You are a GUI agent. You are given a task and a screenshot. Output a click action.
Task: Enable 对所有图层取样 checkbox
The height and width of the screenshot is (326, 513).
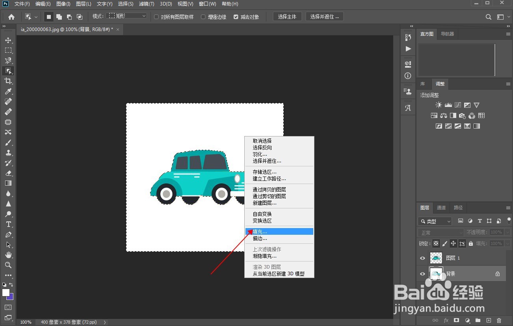point(156,17)
